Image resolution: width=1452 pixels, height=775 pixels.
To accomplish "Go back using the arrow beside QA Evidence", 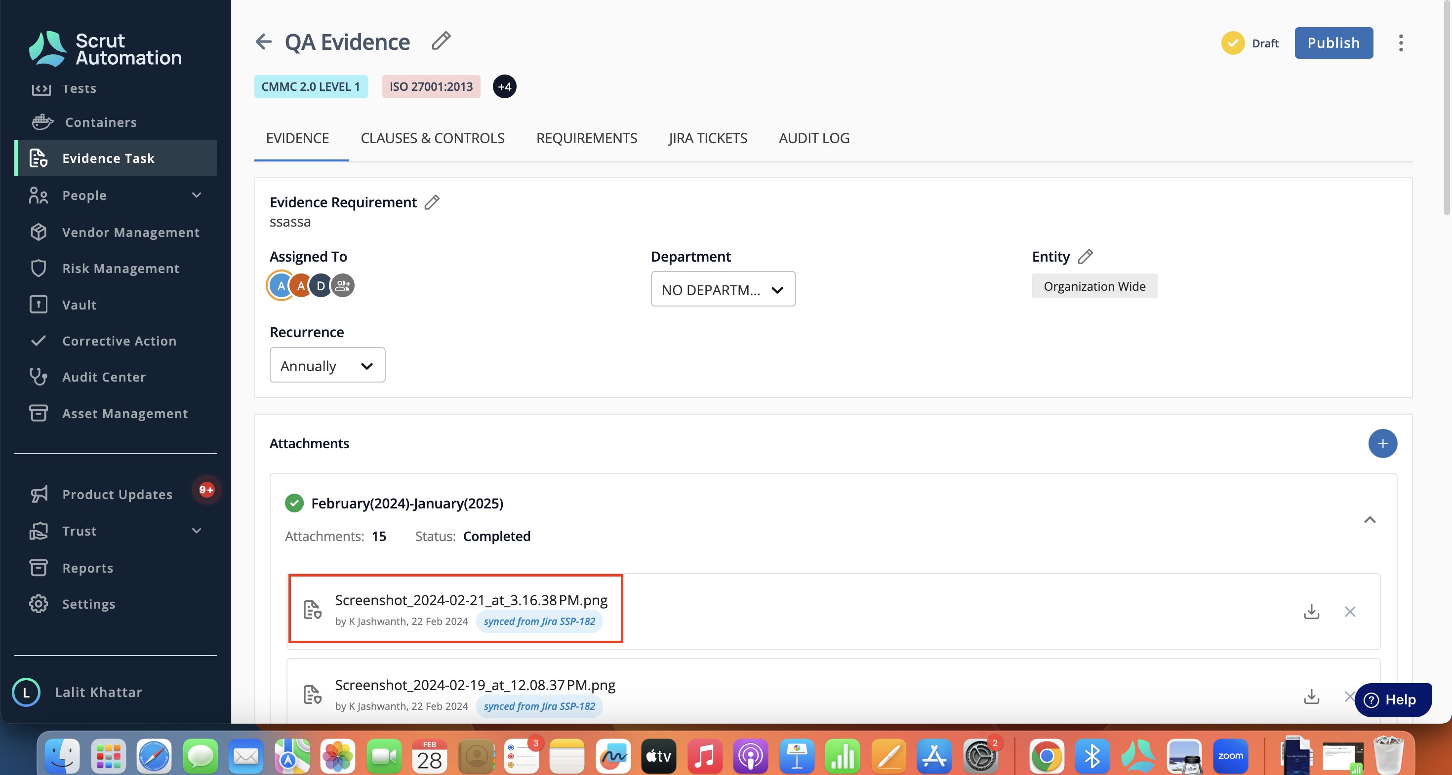I will 263,41.
